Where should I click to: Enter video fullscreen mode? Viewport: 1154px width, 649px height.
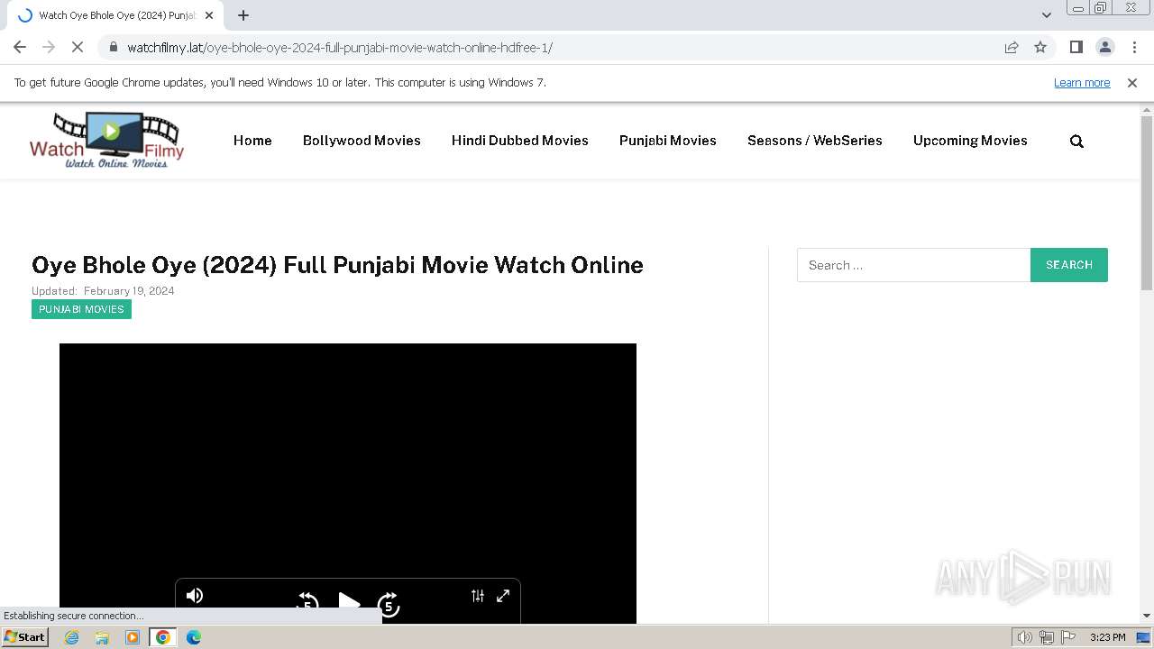click(503, 596)
